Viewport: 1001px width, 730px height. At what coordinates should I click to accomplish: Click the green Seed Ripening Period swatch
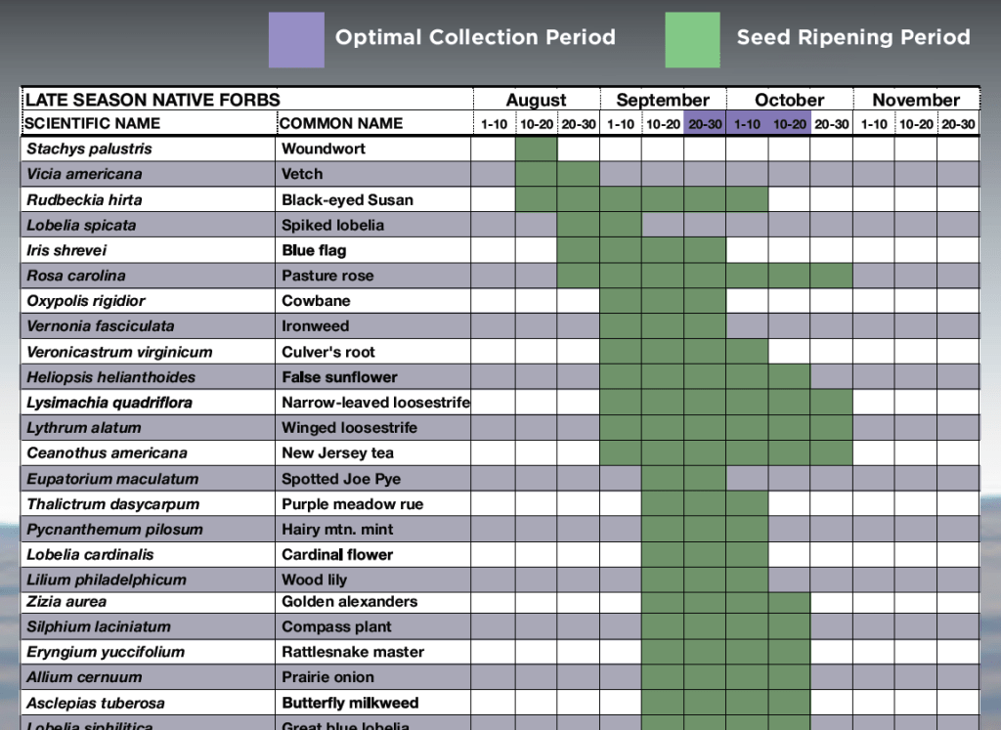tap(692, 40)
